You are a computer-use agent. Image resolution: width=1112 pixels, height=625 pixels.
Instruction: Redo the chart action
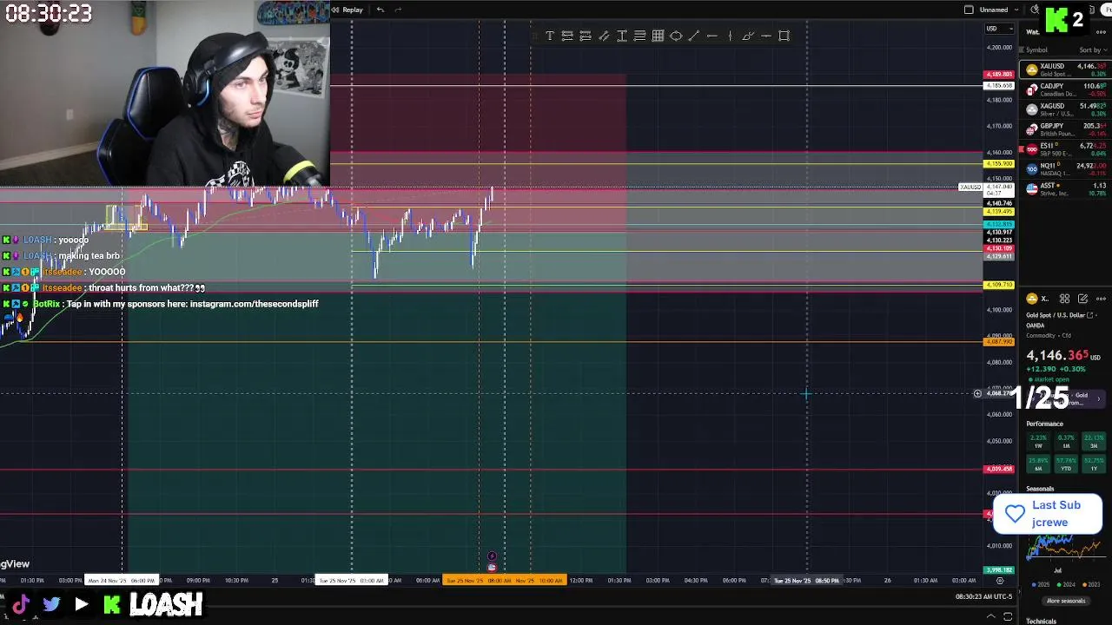pyautogui.click(x=398, y=10)
